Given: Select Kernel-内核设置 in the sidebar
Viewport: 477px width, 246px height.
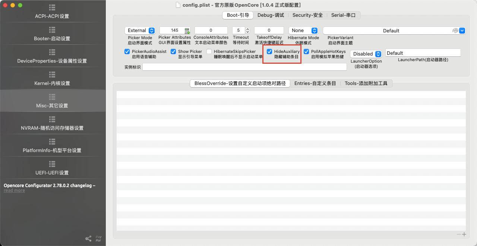Looking at the screenshot, I should point(52,78).
